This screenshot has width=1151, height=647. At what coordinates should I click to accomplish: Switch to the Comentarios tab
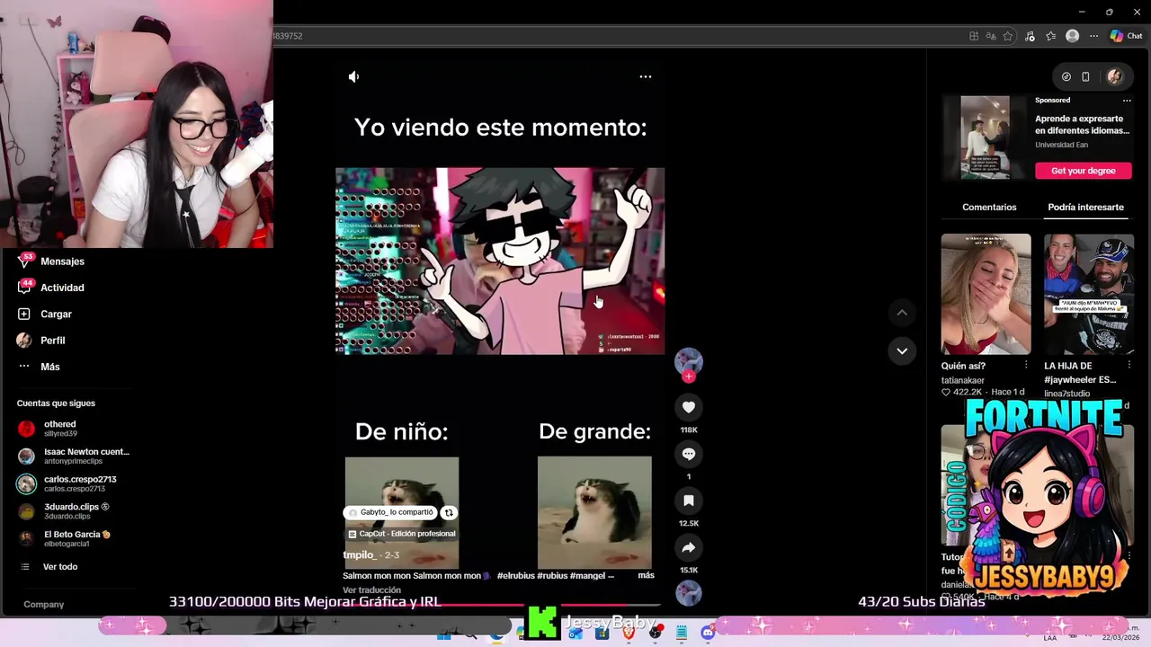pyautogui.click(x=989, y=208)
